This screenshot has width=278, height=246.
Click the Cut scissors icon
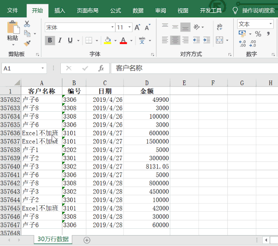click(27, 24)
